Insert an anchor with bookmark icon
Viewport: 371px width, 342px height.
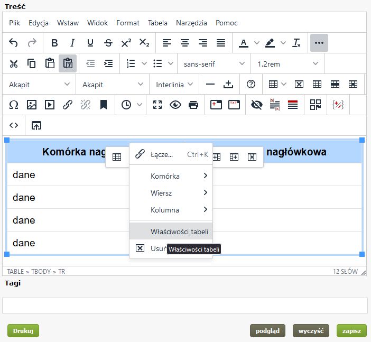pyautogui.click(x=104, y=105)
